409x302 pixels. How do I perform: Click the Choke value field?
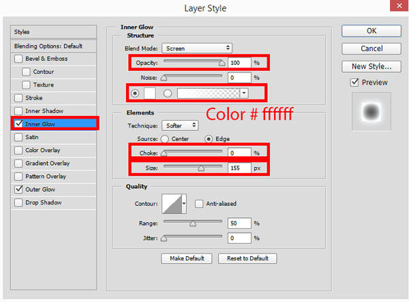[x=239, y=153]
